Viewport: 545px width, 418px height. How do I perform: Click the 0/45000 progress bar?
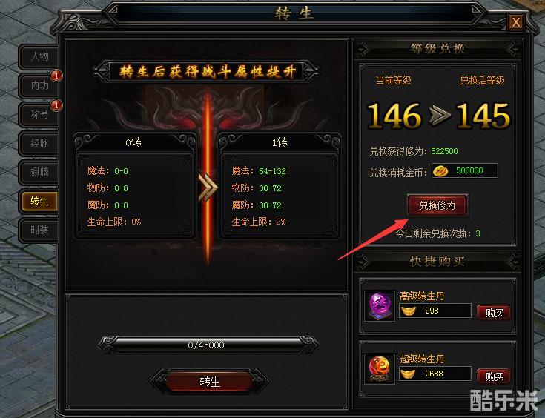click(208, 345)
